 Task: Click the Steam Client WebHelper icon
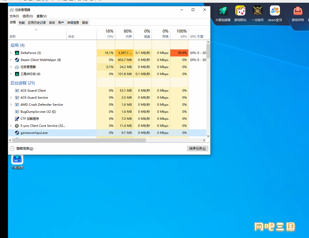(x=17, y=60)
